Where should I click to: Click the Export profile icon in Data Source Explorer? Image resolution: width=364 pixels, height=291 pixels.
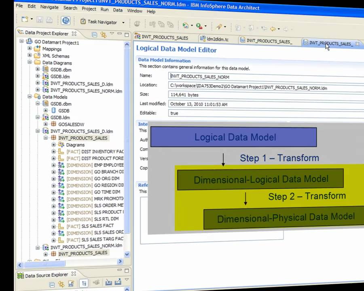[x=118, y=282]
